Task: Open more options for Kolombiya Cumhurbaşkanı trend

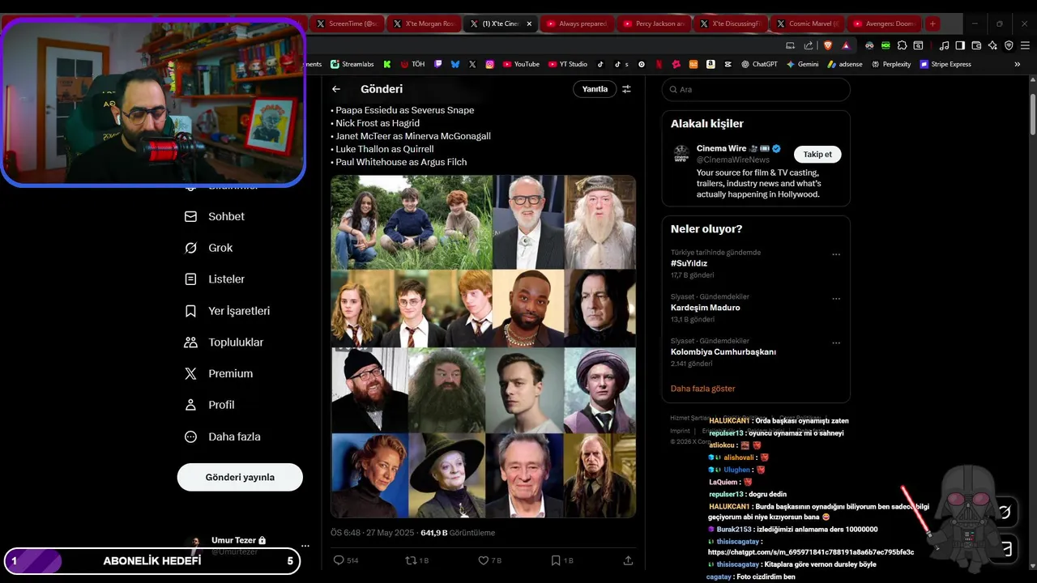Action: click(x=836, y=343)
